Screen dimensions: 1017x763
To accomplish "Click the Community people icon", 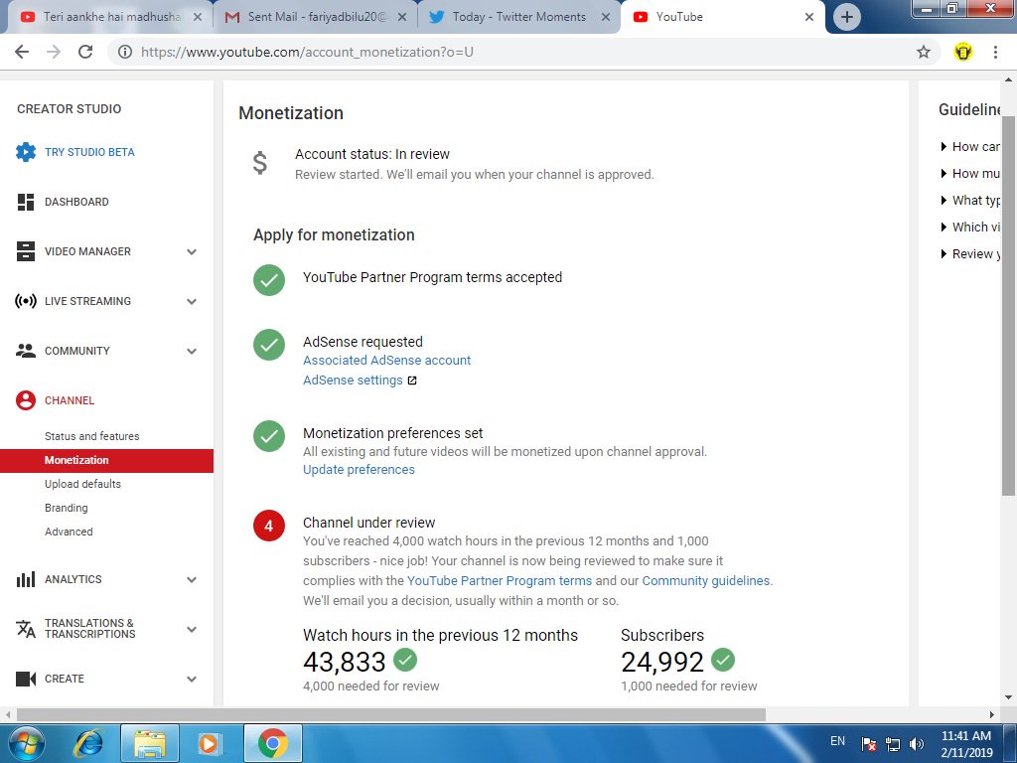I will coord(25,351).
